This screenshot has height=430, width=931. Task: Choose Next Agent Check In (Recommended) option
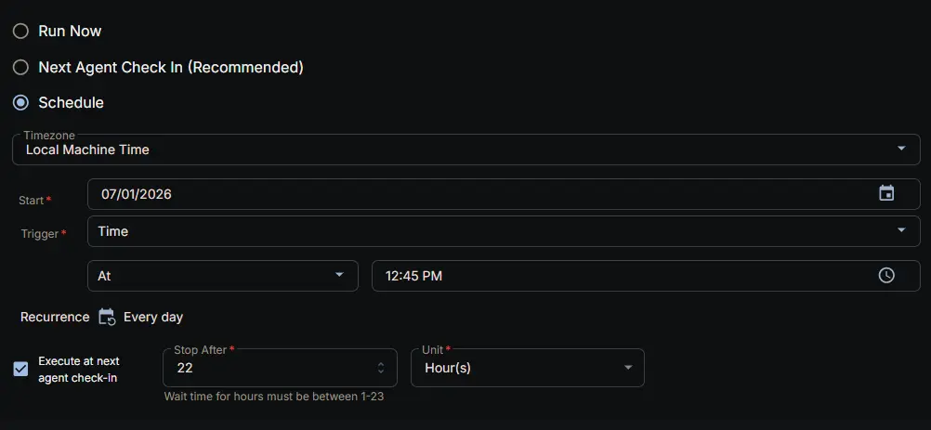(x=20, y=68)
